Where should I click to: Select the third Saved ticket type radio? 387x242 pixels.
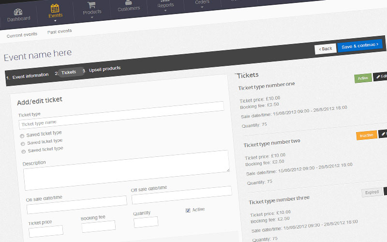23,151
